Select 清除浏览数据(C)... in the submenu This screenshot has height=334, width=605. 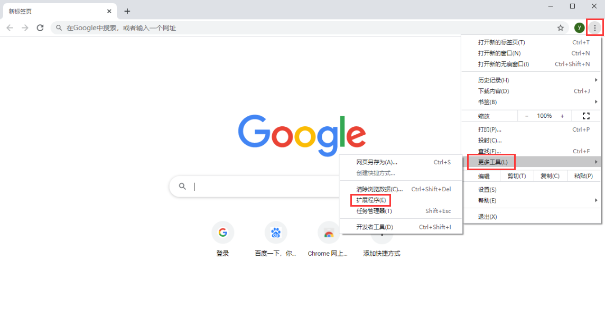(x=401, y=189)
